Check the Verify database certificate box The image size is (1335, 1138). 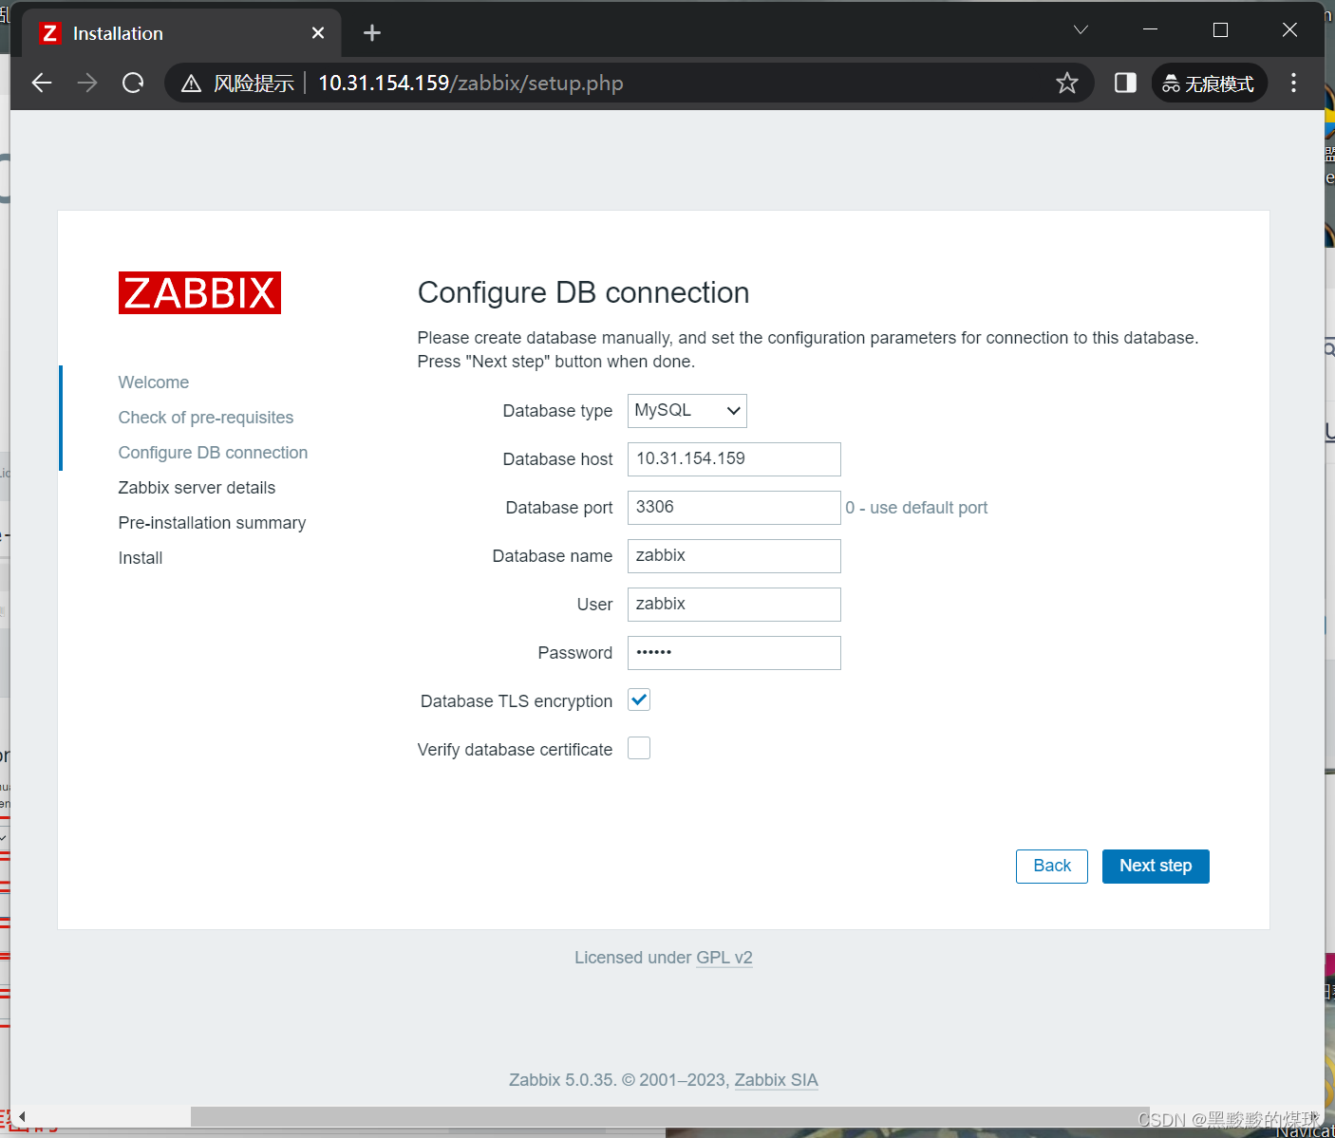pyautogui.click(x=638, y=748)
